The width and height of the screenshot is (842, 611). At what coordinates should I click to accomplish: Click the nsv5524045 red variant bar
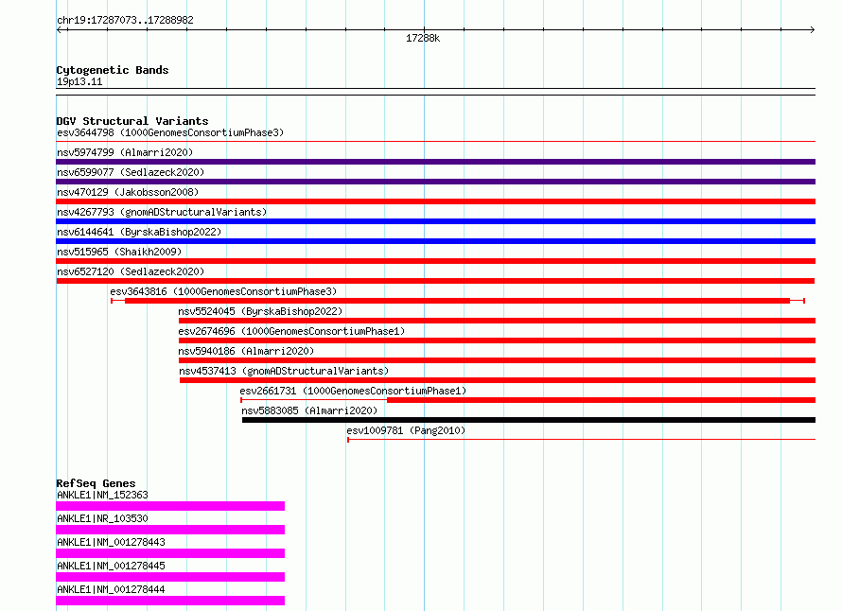[x=497, y=321]
